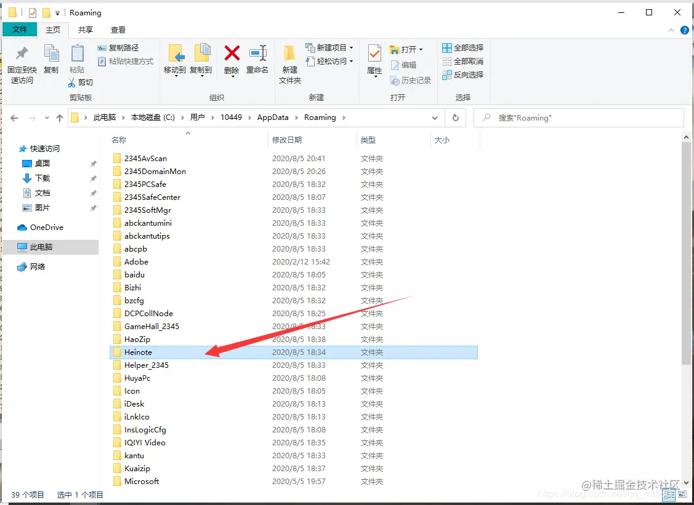The image size is (694, 505).
Task: Click the Search Roaming input field
Action: coord(579,118)
